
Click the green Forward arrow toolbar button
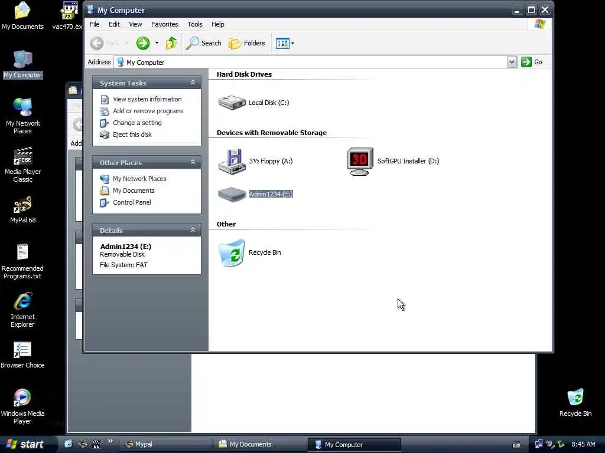click(x=143, y=43)
